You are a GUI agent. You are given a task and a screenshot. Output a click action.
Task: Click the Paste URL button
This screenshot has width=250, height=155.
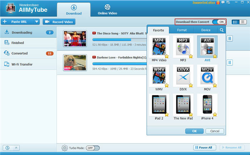[x=17, y=21]
